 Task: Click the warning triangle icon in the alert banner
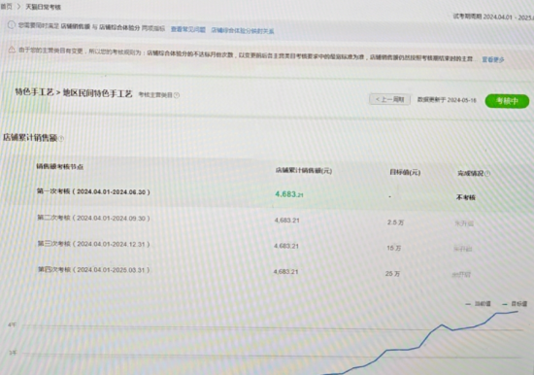click(12, 50)
